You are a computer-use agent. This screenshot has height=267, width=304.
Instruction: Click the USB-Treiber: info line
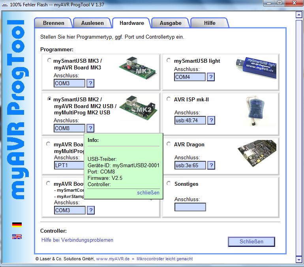[x=102, y=159]
